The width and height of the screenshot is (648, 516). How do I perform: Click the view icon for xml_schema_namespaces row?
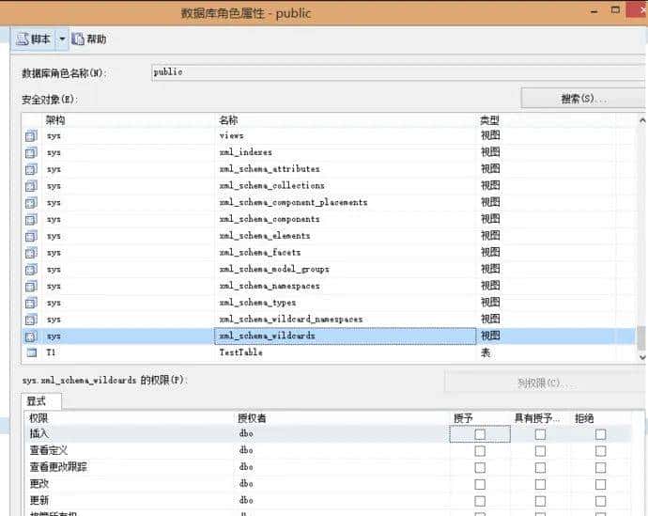[x=31, y=286]
